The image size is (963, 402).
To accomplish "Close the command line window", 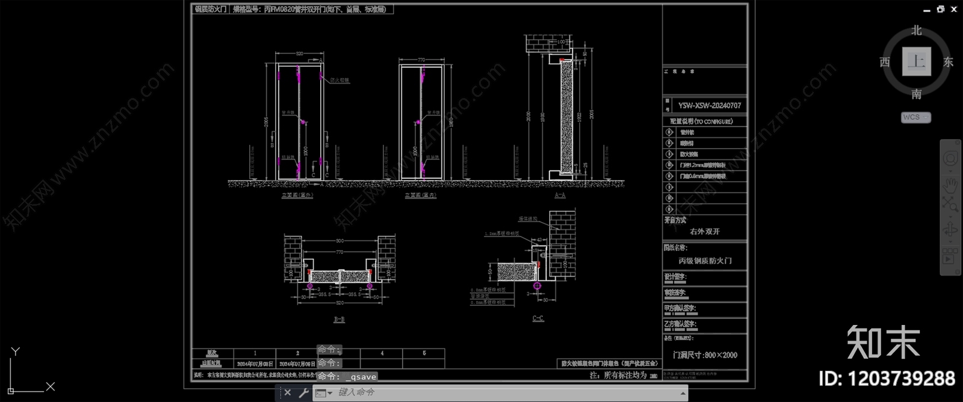I will click(x=288, y=393).
